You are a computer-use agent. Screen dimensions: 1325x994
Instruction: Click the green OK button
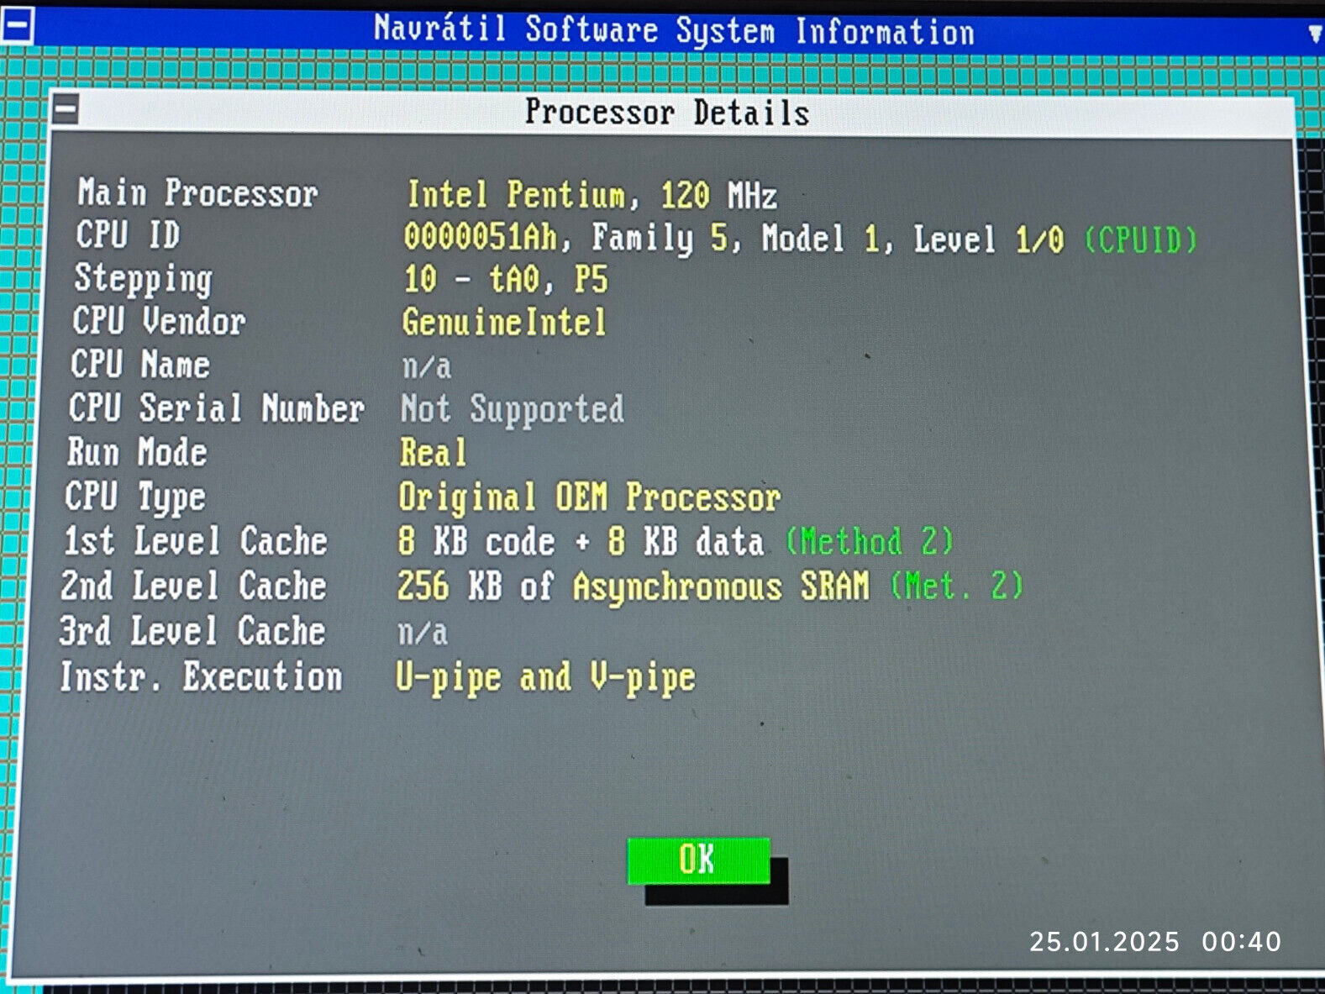click(698, 860)
